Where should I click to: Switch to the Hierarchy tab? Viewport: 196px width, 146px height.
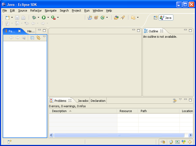(x=31, y=31)
